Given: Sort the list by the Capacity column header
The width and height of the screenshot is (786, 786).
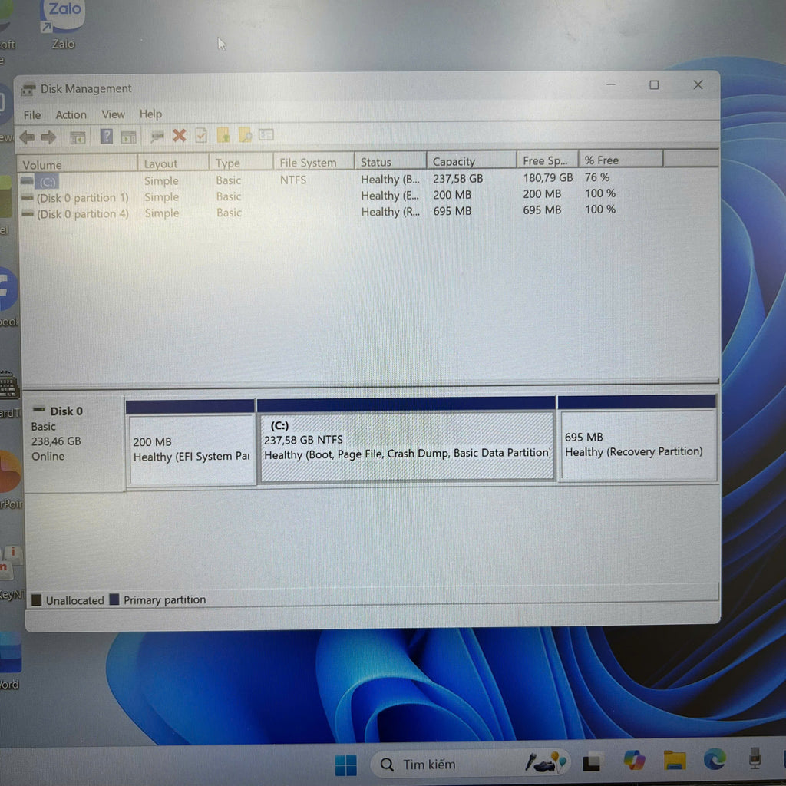Looking at the screenshot, I should [454, 162].
